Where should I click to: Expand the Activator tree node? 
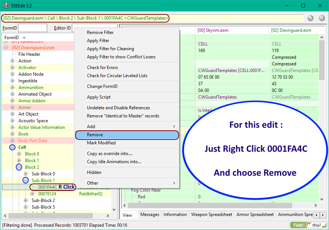pos(13,68)
